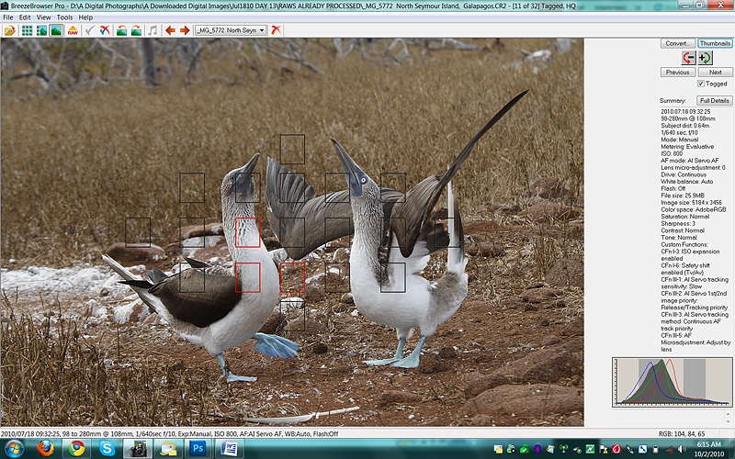Click the music note sound icon
The height and width of the screenshot is (459, 735).
coord(153,30)
